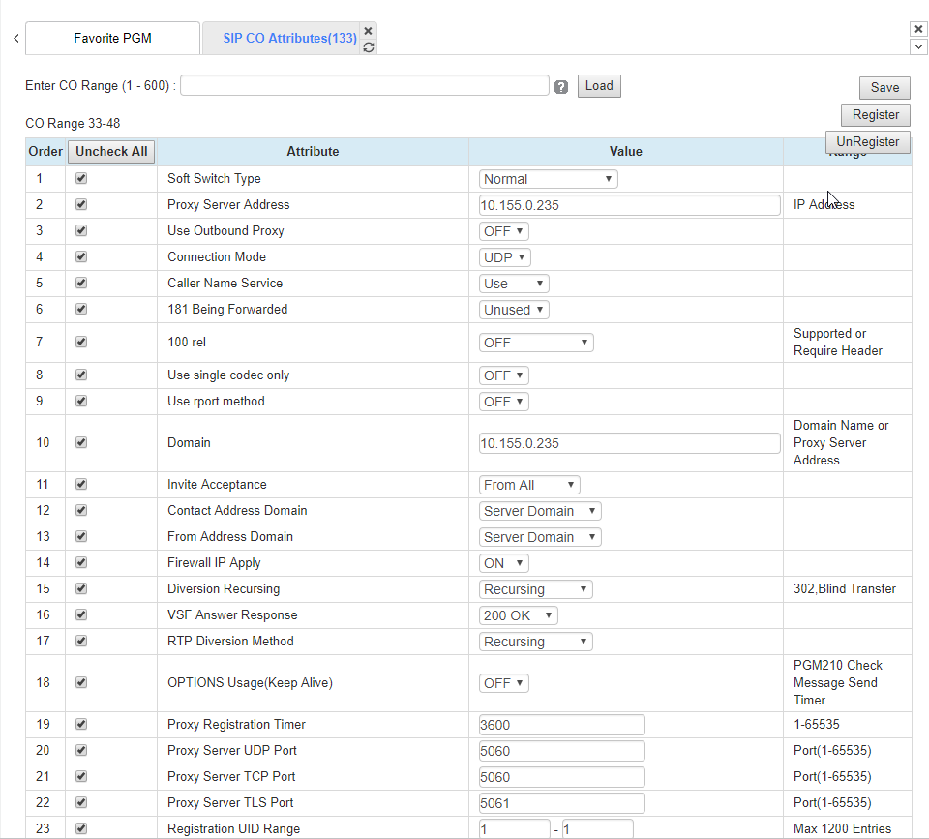The height and width of the screenshot is (839, 929).
Task: Expand the Invite Acceptance dropdown
Action: tap(529, 485)
